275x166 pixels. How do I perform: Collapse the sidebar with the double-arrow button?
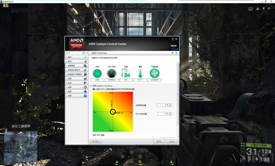[87, 53]
